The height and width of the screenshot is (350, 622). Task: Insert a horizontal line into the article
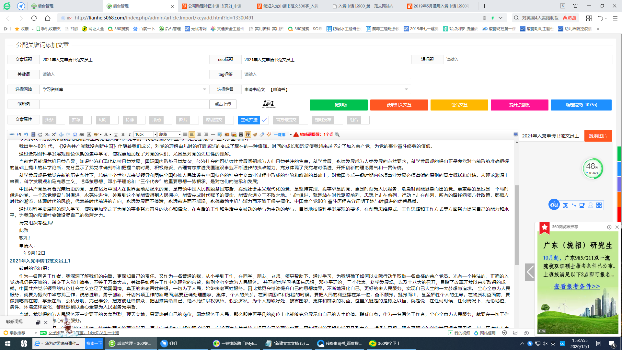(x=213, y=134)
